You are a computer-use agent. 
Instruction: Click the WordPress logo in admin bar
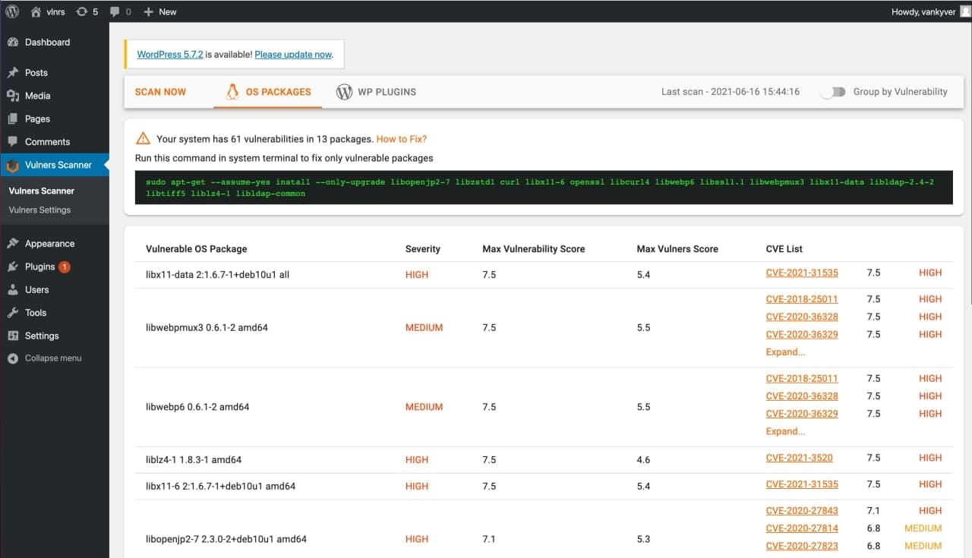coord(12,11)
